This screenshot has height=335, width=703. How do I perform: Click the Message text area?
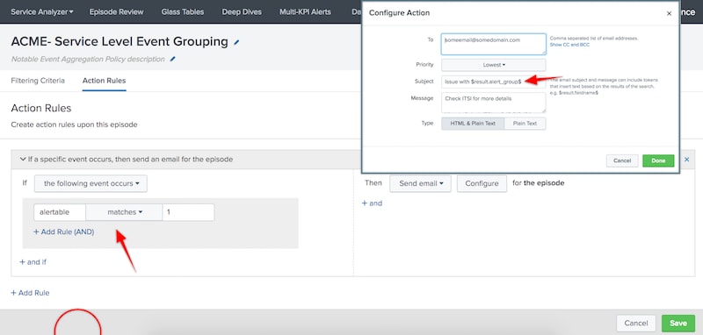click(x=494, y=103)
